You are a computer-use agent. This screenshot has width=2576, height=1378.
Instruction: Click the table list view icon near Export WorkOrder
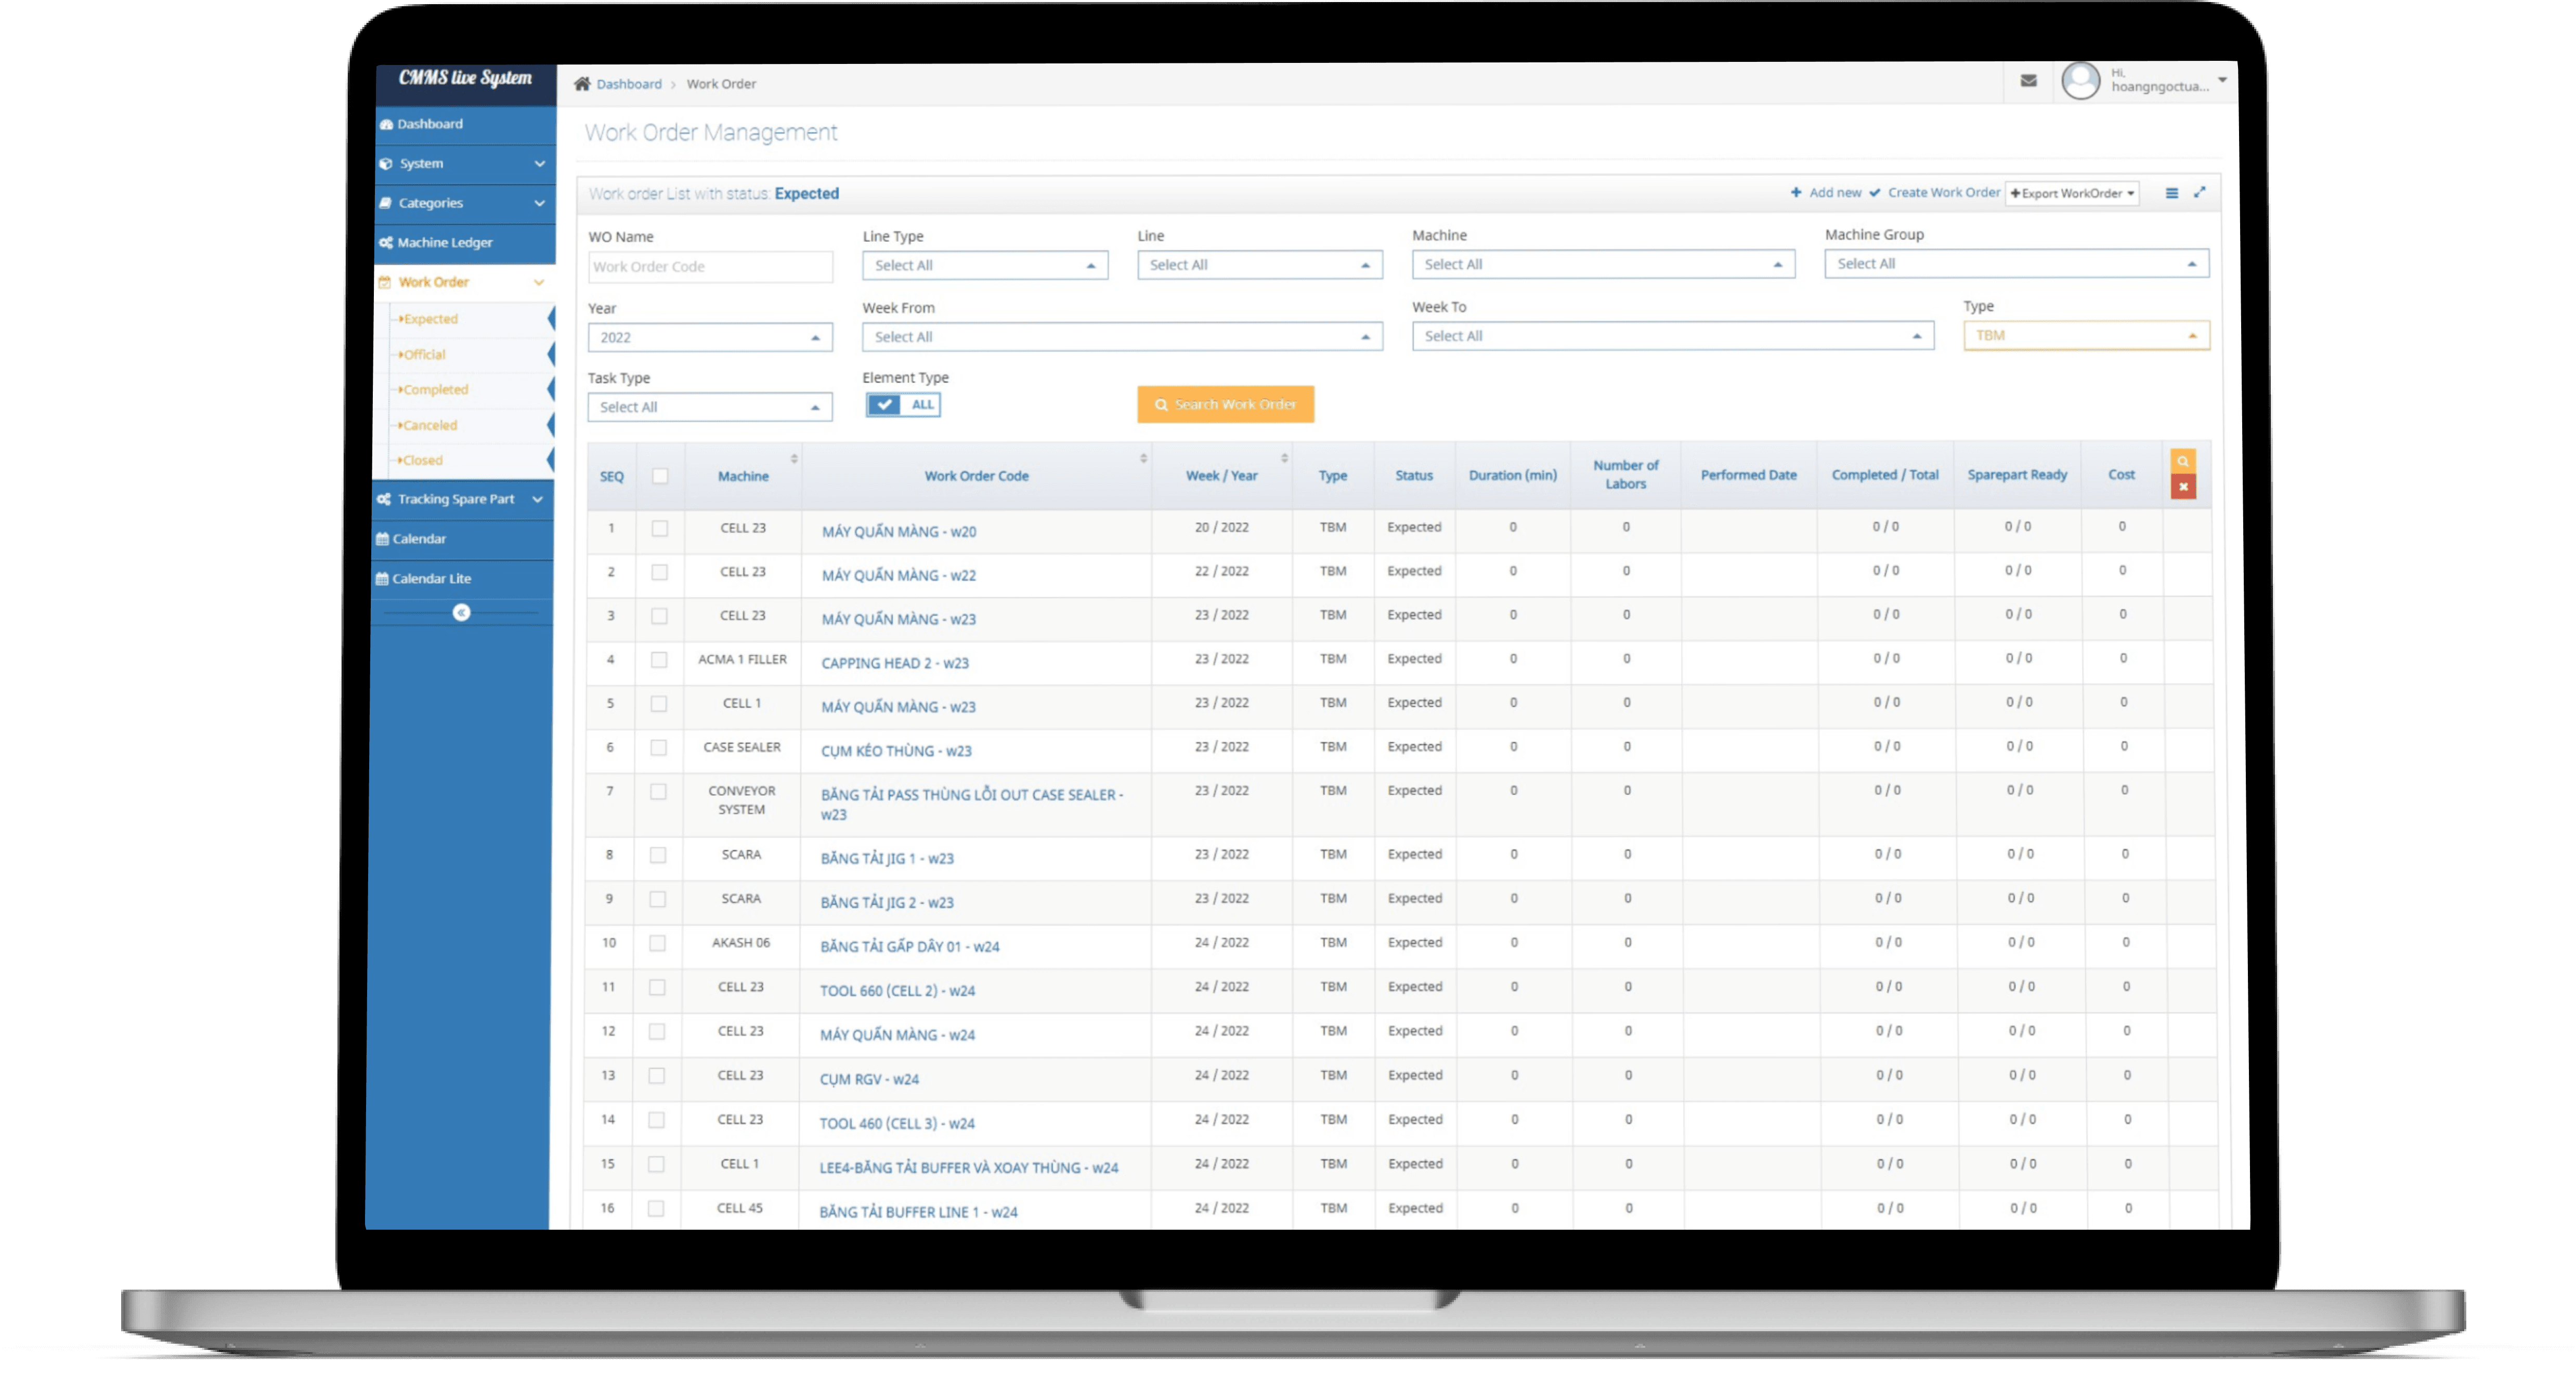(x=2171, y=193)
